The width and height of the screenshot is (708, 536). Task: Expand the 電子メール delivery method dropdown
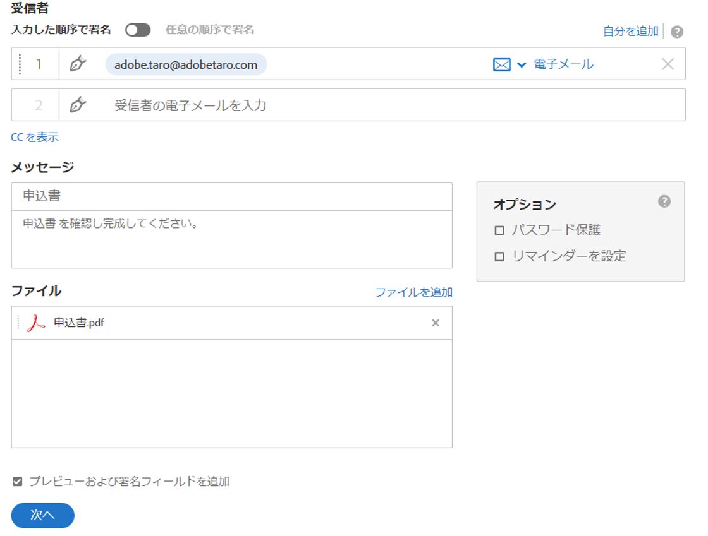pyautogui.click(x=522, y=64)
